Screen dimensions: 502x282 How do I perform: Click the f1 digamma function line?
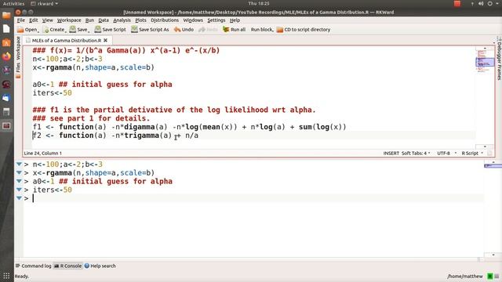pos(190,127)
